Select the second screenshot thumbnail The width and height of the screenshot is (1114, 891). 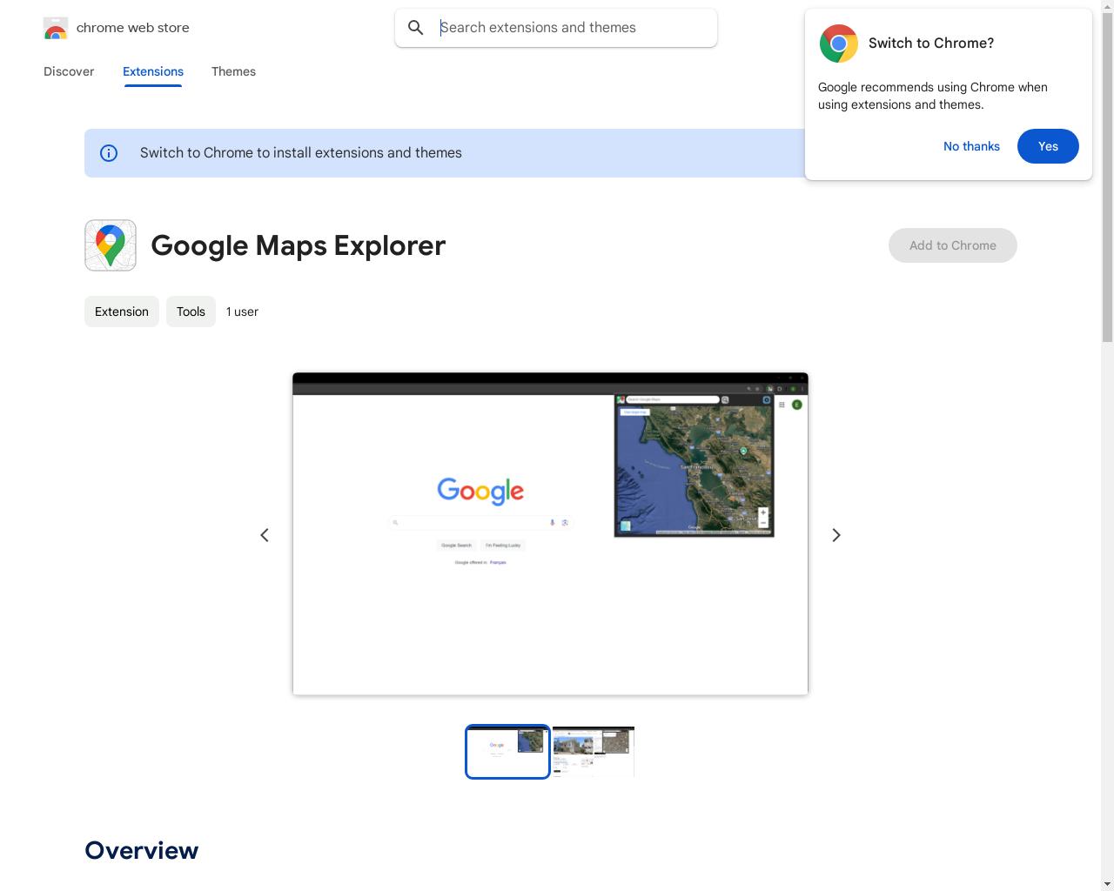594,752
